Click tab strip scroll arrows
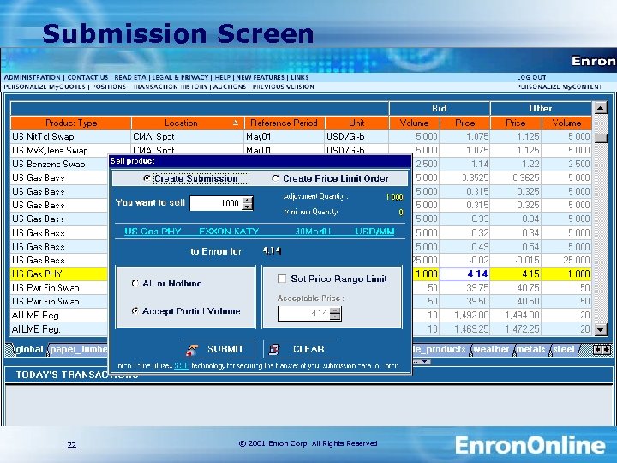617x463 pixels. [602, 350]
